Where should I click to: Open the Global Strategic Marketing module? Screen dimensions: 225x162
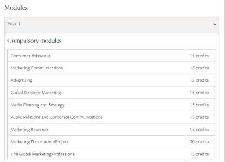coord(36,93)
